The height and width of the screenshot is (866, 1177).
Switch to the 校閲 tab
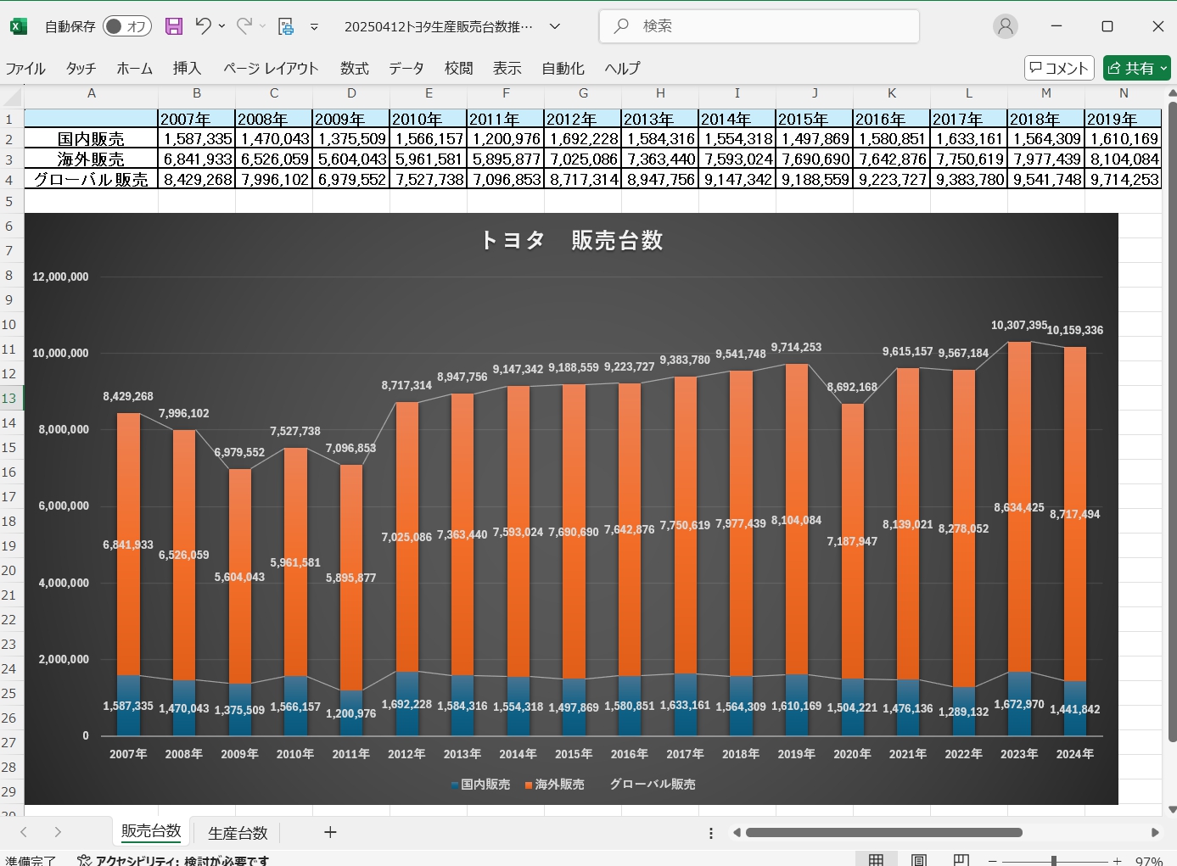pos(459,69)
